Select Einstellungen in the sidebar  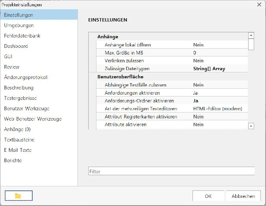click(x=39, y=15)
